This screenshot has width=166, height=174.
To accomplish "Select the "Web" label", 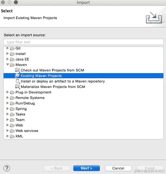I will point(19,125).
